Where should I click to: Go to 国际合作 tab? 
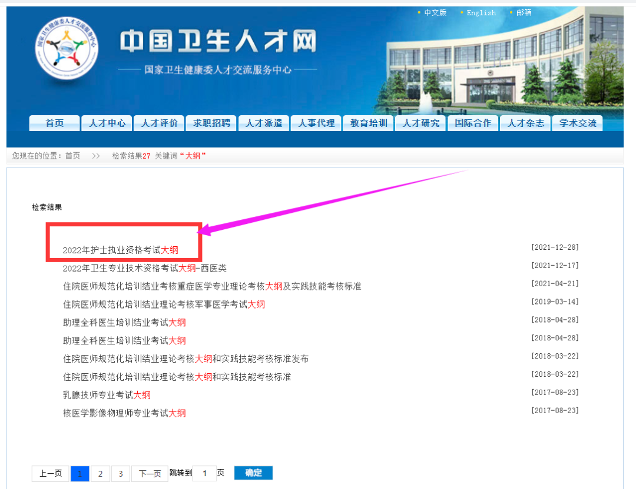(x=473, y=123)
